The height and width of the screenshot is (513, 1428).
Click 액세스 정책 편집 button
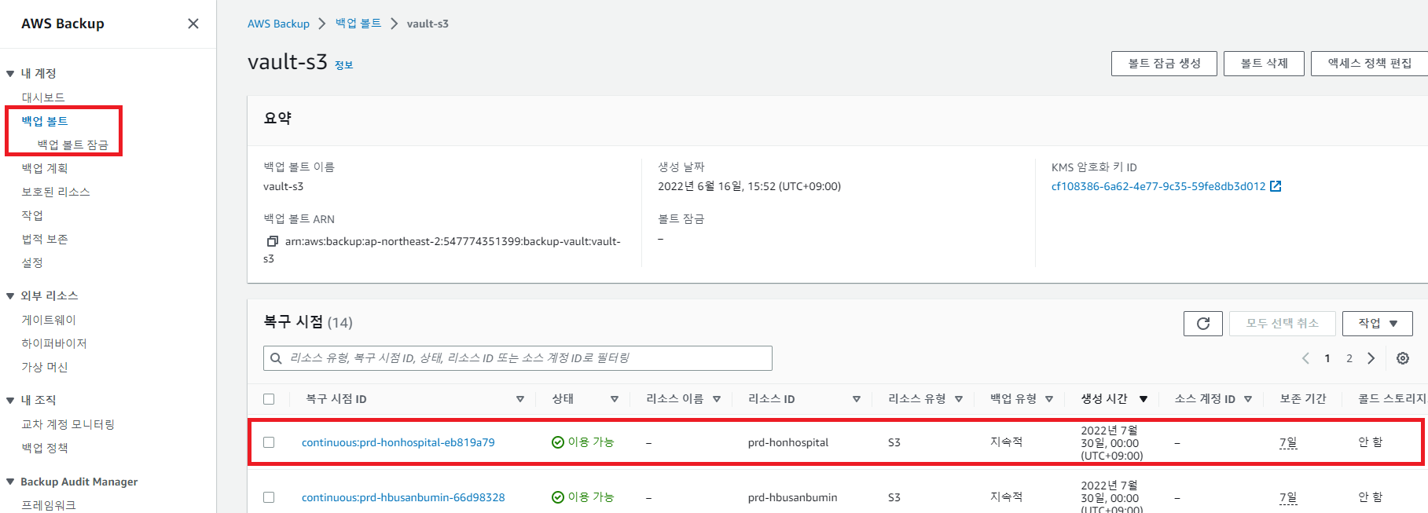(x=1369, y=64)
